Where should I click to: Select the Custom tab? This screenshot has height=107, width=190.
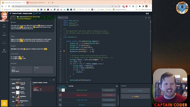point(71,86)
